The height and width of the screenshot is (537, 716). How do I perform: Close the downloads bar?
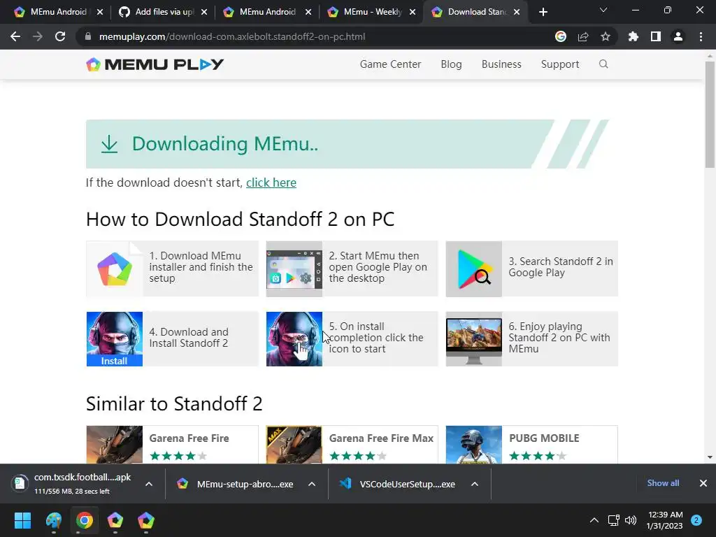tap(703, 483)
